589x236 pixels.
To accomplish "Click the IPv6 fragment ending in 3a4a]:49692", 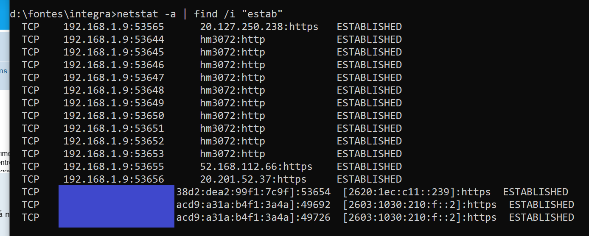I will point(253,205).
